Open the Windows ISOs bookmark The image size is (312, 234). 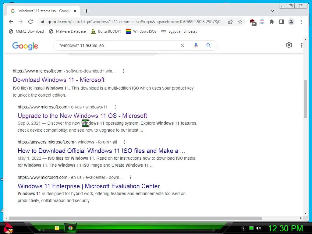coord(141,31)
